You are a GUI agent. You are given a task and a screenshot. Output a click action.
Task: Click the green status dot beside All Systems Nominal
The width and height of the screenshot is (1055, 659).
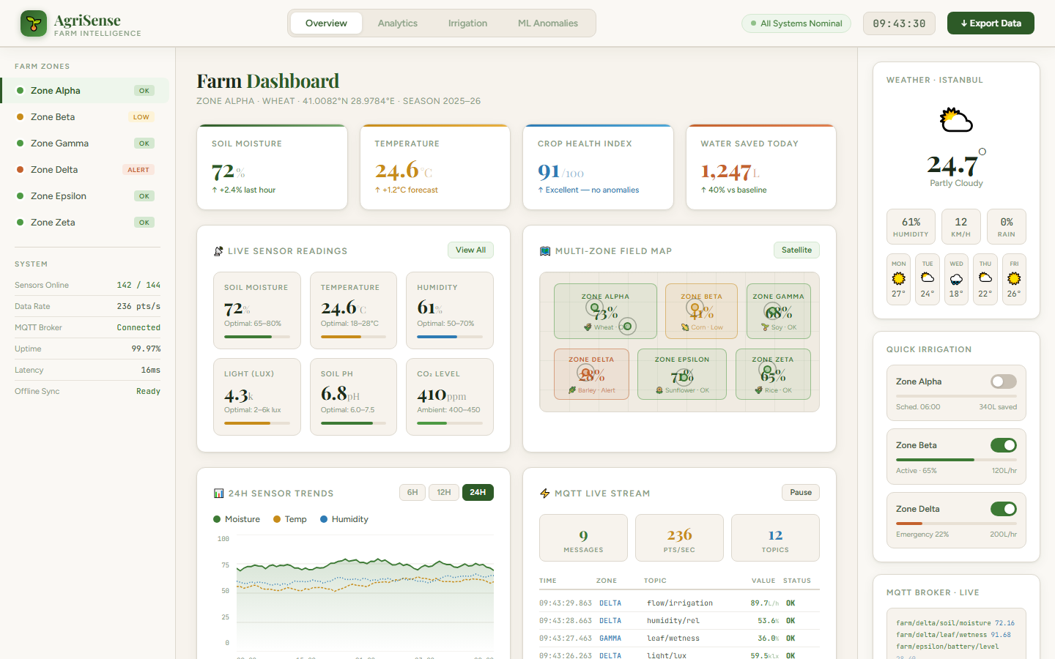tap(753, 23)
